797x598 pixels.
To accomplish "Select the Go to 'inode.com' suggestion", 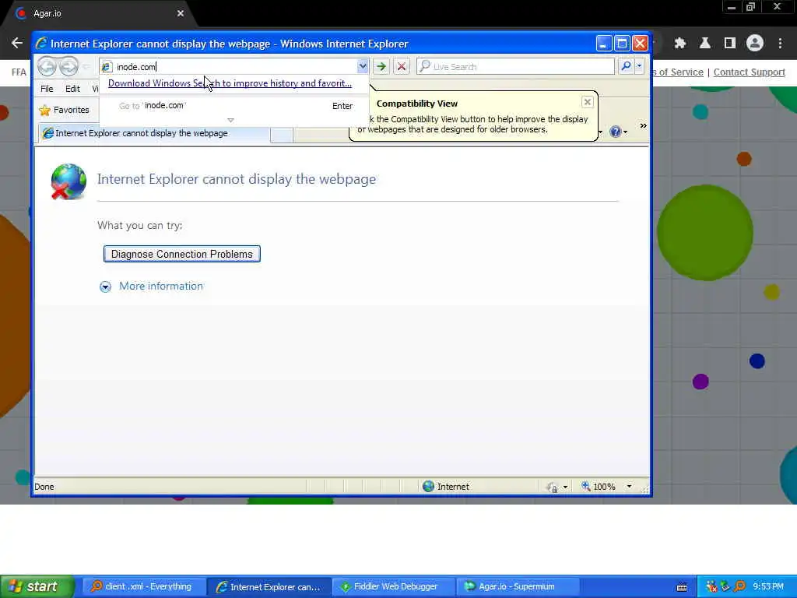I will pos(233,105).
